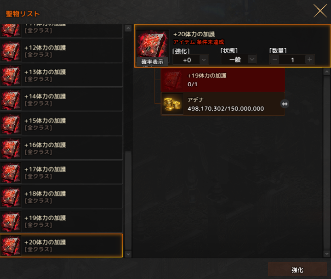
Task: Open the 強化 level dropdown showing +0
Action: tap(191, 60)
